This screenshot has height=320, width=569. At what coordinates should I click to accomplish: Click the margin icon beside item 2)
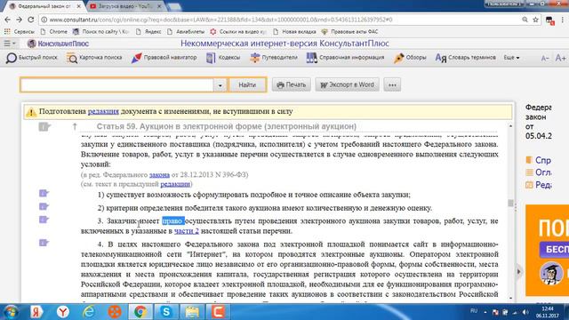[x=44, y=207]
